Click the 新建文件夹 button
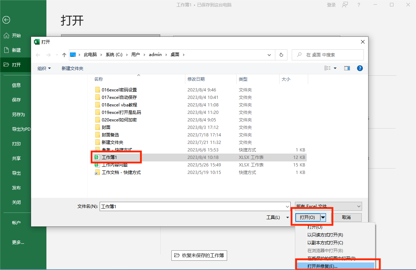Image resolution: width=416 pixels, height=270 pixels. click(72, 68)
